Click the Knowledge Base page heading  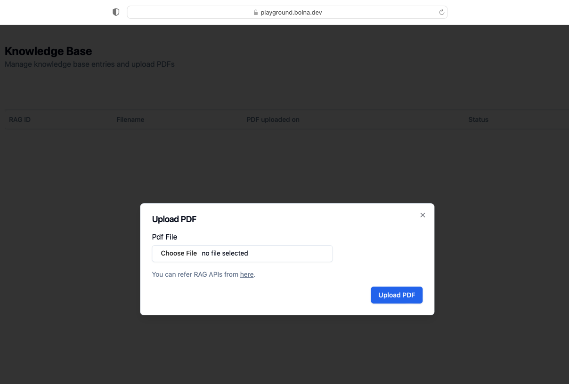[49, 51]
